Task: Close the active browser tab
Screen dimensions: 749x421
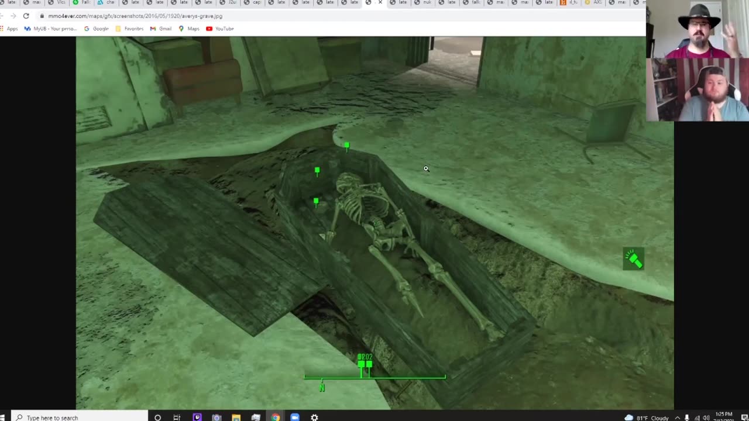Action: coord(380,3)
